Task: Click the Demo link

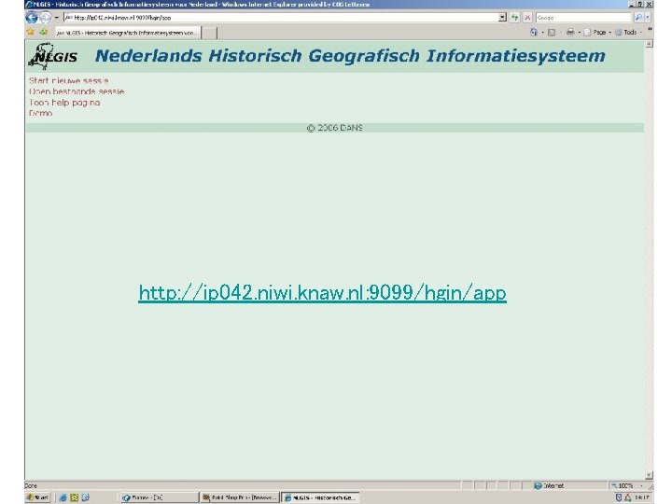Action: click(41, 113)
